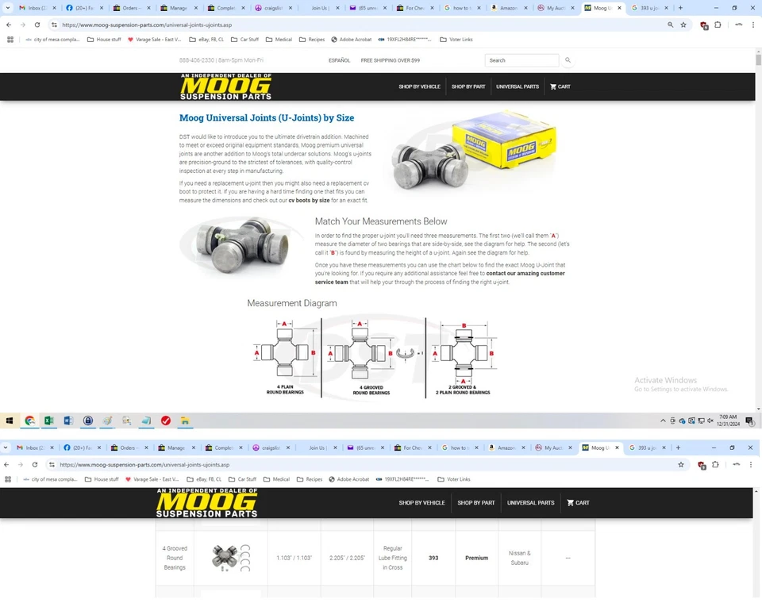Open Chrome menu dots in lower window
Image resolution: width=762 pixels, height=603 pixels.
tap(751, 464)
